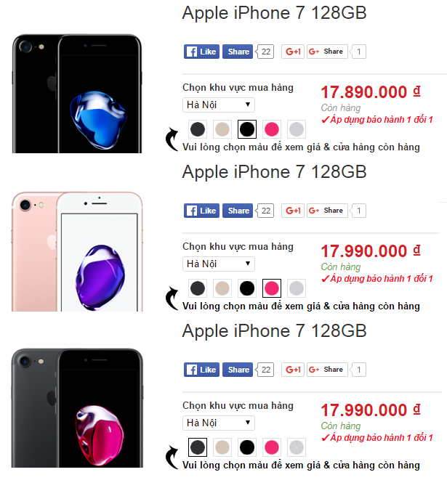Click Google+ Share in first listing
The image size is (447, 488).
pyautogui.click(x=327, y=52)
